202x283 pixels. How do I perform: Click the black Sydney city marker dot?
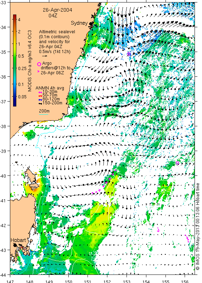[91, 23]
